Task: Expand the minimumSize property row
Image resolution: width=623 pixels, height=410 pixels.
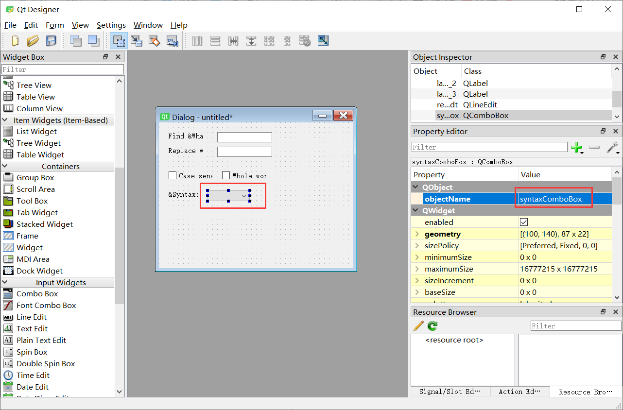Action: pos(416,257)
